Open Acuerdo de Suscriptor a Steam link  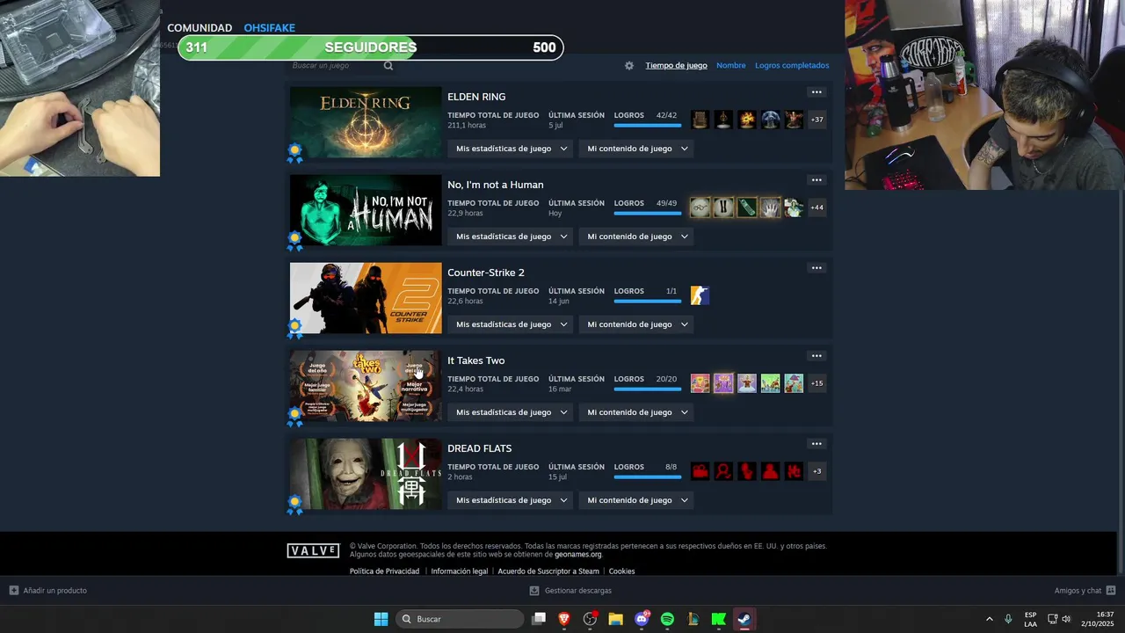click(x=548, y=571)
